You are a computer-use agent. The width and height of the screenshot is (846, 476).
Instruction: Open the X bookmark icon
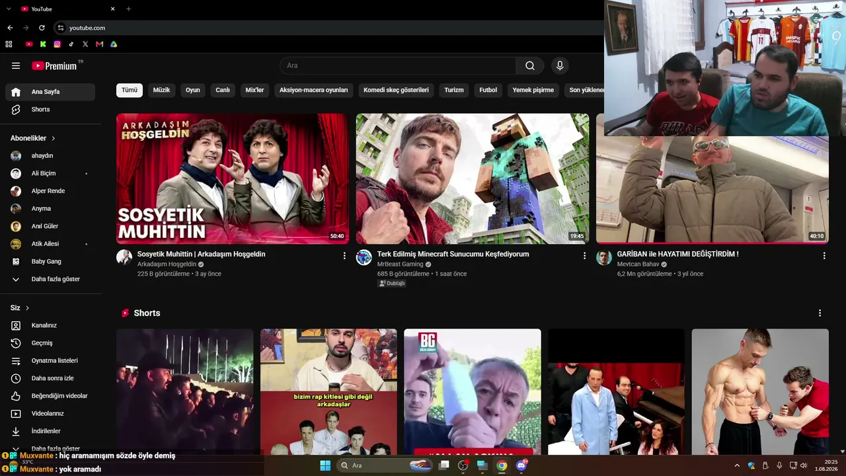pyautogui.click(x=85, y=44)
